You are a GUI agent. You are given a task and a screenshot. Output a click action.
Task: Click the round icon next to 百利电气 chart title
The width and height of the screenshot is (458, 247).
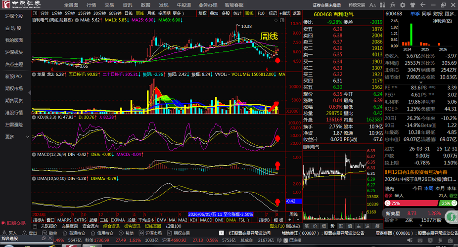tap(77, 20)
